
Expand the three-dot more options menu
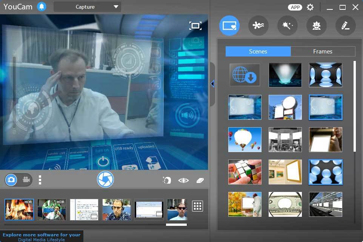coord(40,180)
